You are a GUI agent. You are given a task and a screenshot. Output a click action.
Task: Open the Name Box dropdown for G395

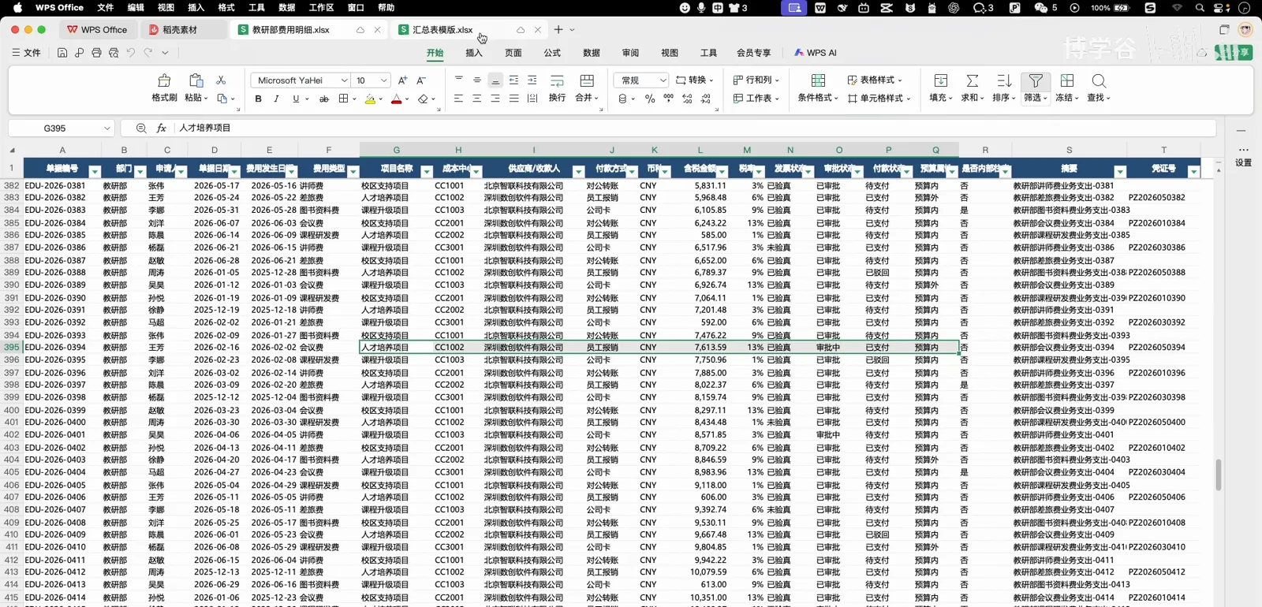(x=106, y=128)
